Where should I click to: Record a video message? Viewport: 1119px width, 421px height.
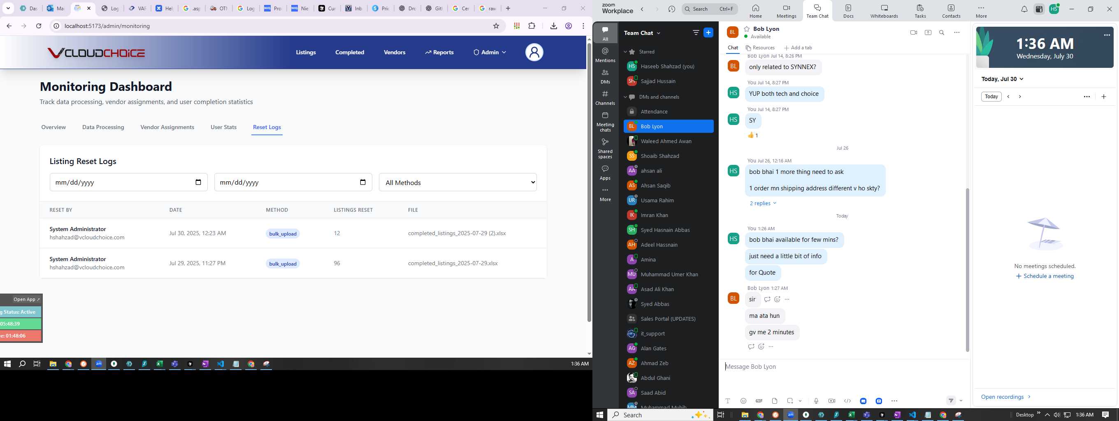pos(831,401)
